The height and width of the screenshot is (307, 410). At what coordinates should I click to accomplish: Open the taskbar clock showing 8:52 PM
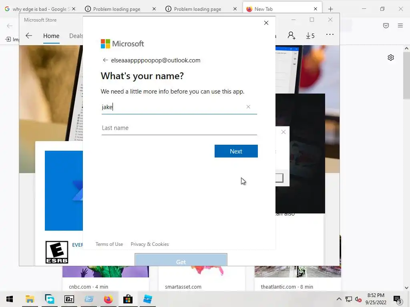point(376,299)
